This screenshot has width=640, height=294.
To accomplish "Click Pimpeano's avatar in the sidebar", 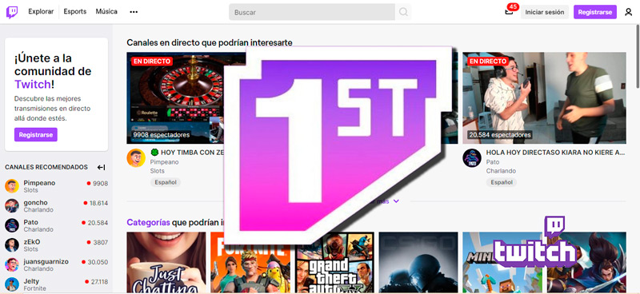I will [x=12, y=186].
